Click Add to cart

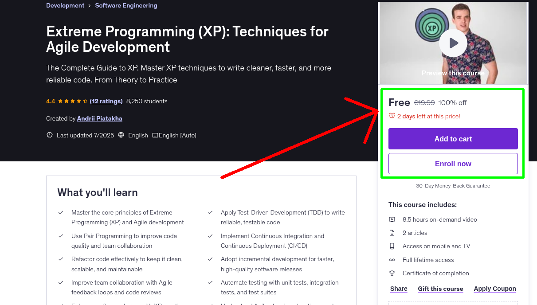coord(453,139)
